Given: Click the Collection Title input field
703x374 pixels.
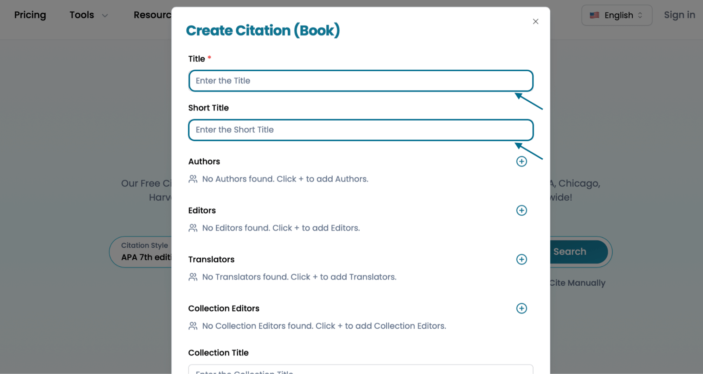Looking at the screenshot, I should click(360, 370).
